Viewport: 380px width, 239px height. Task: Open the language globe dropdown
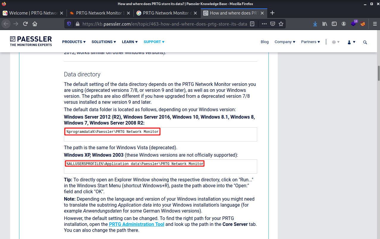[x=336, y=42]
